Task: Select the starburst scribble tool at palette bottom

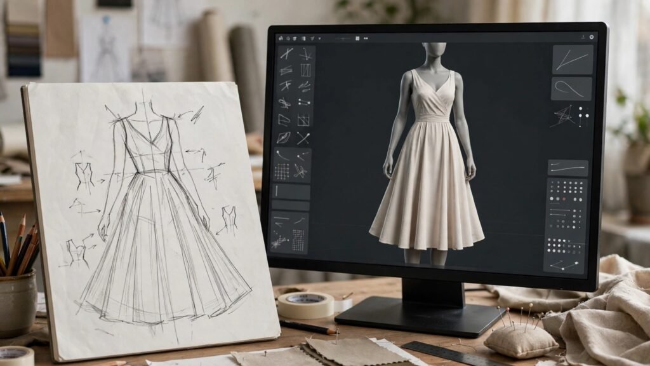Action: click(x=279, y=241)
